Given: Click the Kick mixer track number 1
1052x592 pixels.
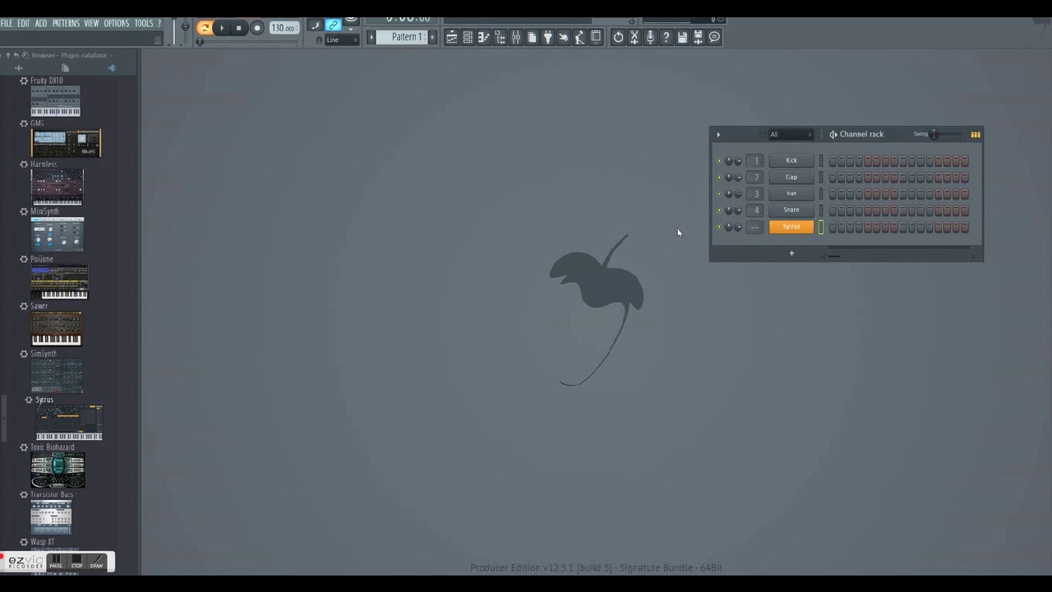Looking at the screenshot, I should [x=754, y=161].
